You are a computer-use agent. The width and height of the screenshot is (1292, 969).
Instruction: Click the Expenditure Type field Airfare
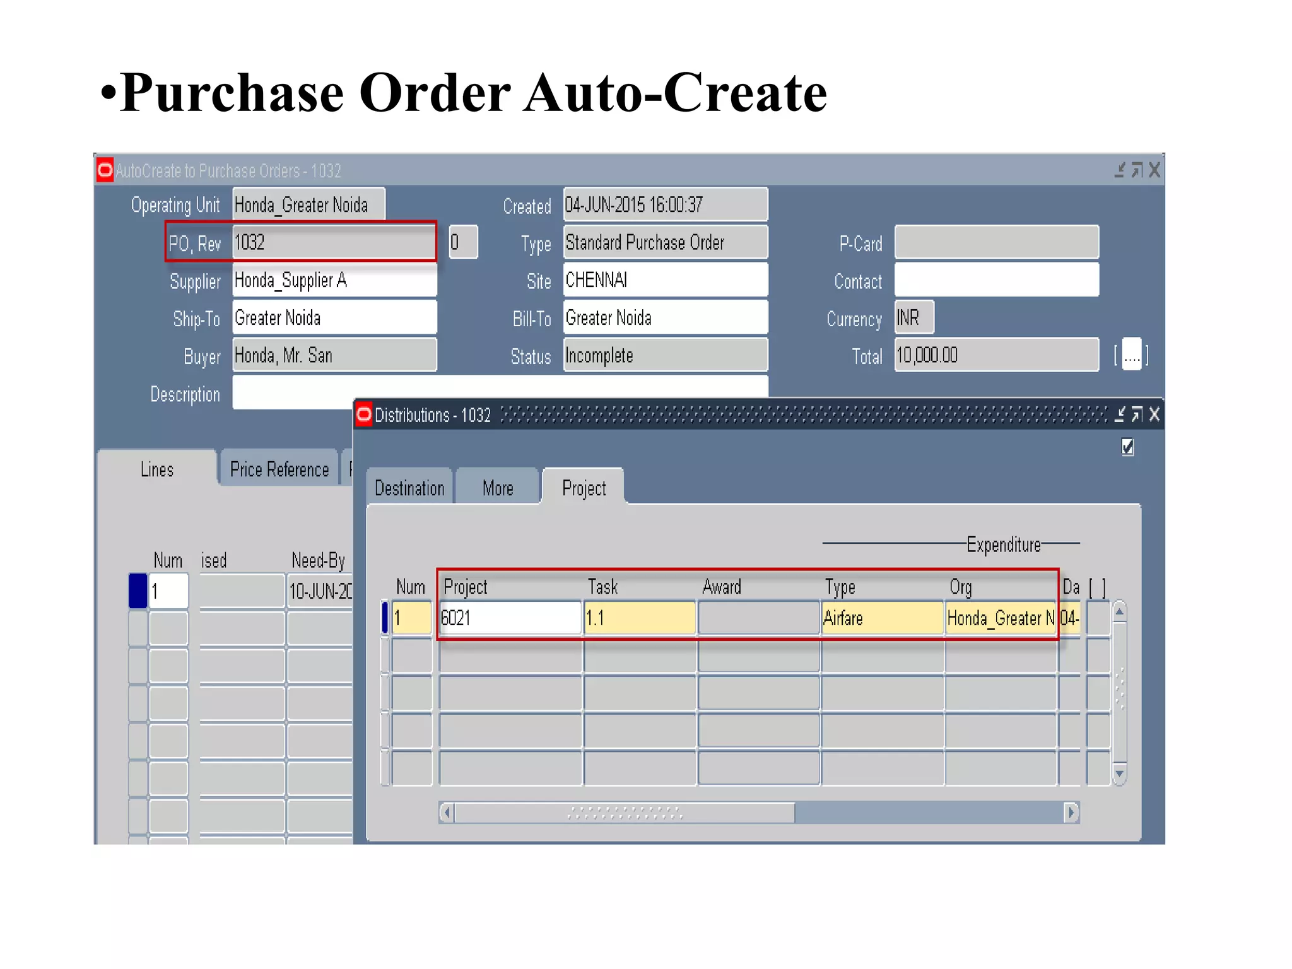point(882,618)
